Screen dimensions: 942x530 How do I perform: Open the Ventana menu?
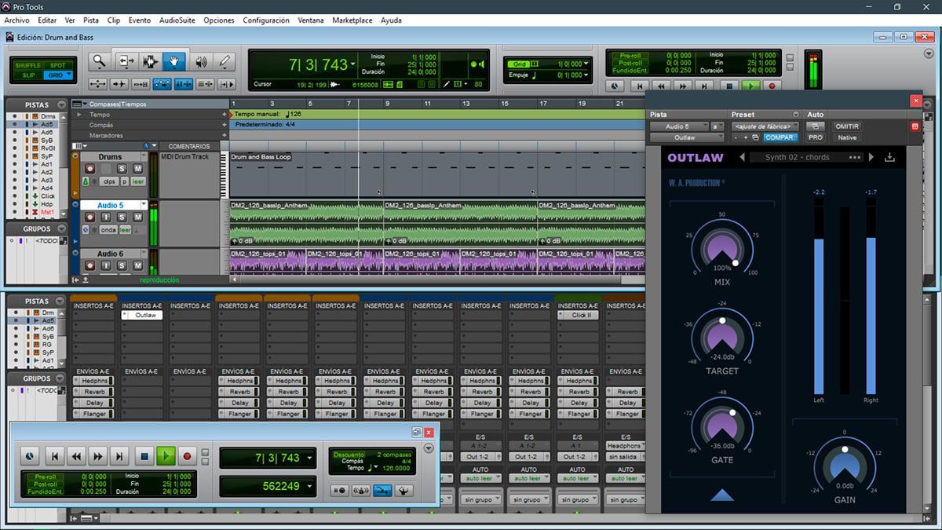click(311, 20)
